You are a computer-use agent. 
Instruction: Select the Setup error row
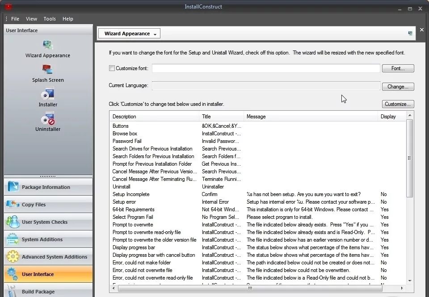point(258,202)
